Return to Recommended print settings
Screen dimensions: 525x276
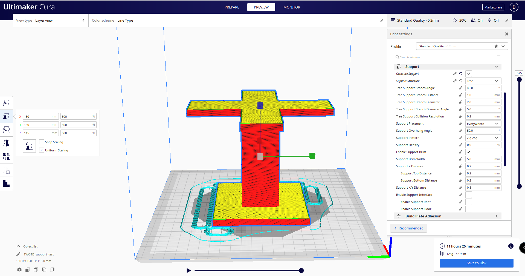point(408,228)
